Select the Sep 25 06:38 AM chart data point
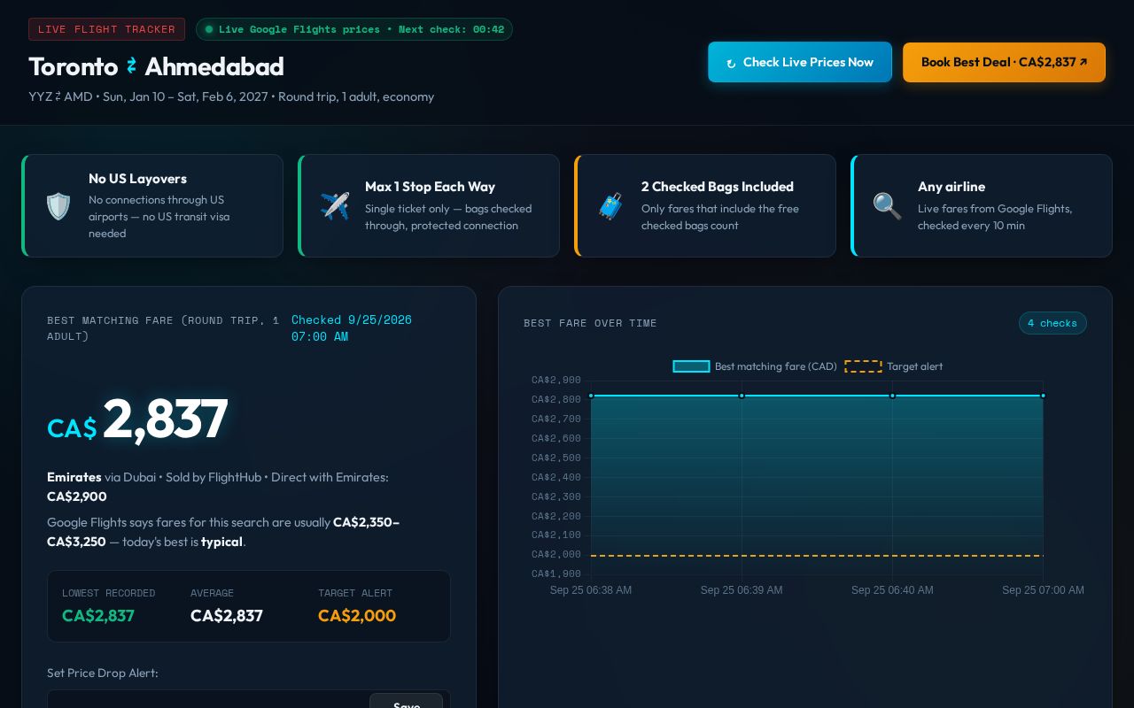The width and height of the screenshot is (1134, 708). click(x=591, y=396)
